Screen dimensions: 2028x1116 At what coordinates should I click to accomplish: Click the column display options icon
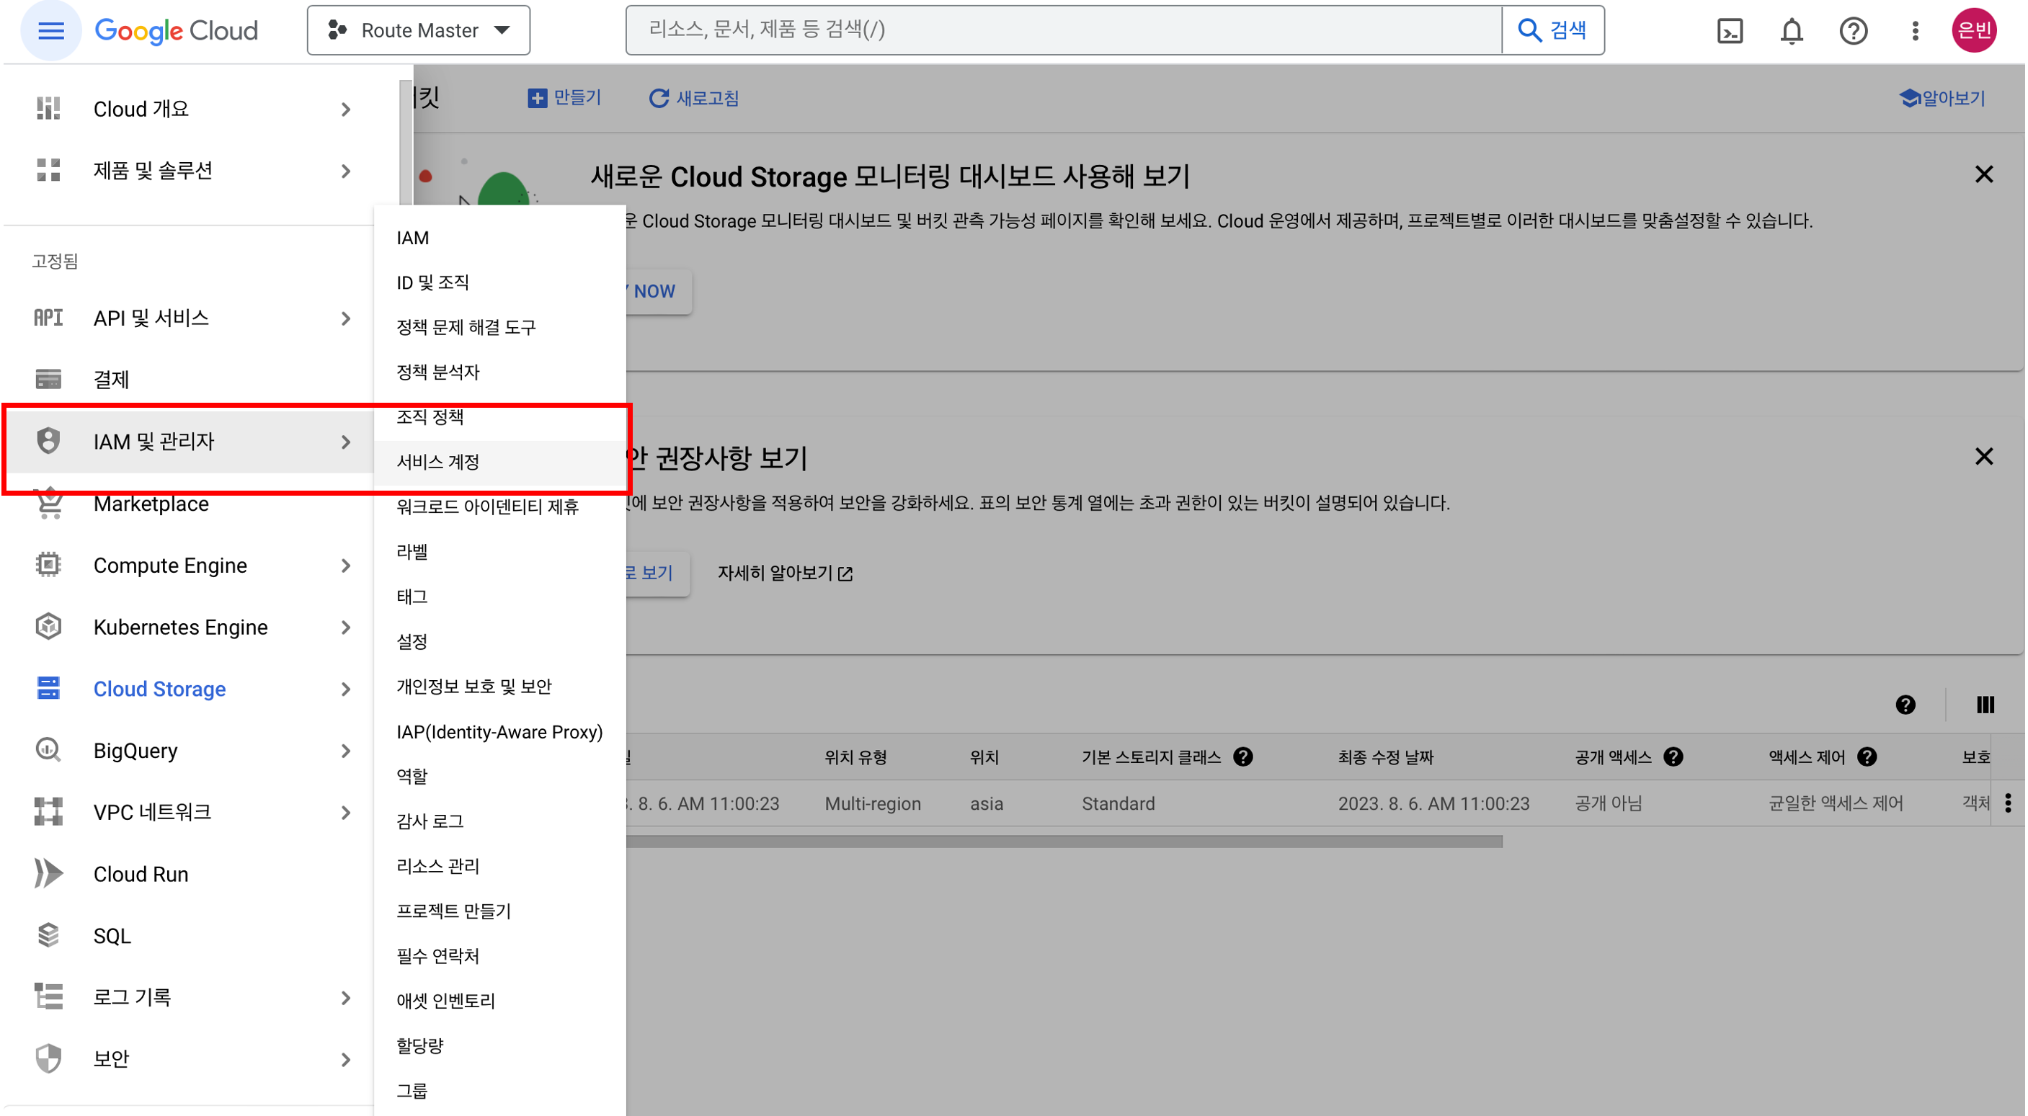(x=1985, y=705)
